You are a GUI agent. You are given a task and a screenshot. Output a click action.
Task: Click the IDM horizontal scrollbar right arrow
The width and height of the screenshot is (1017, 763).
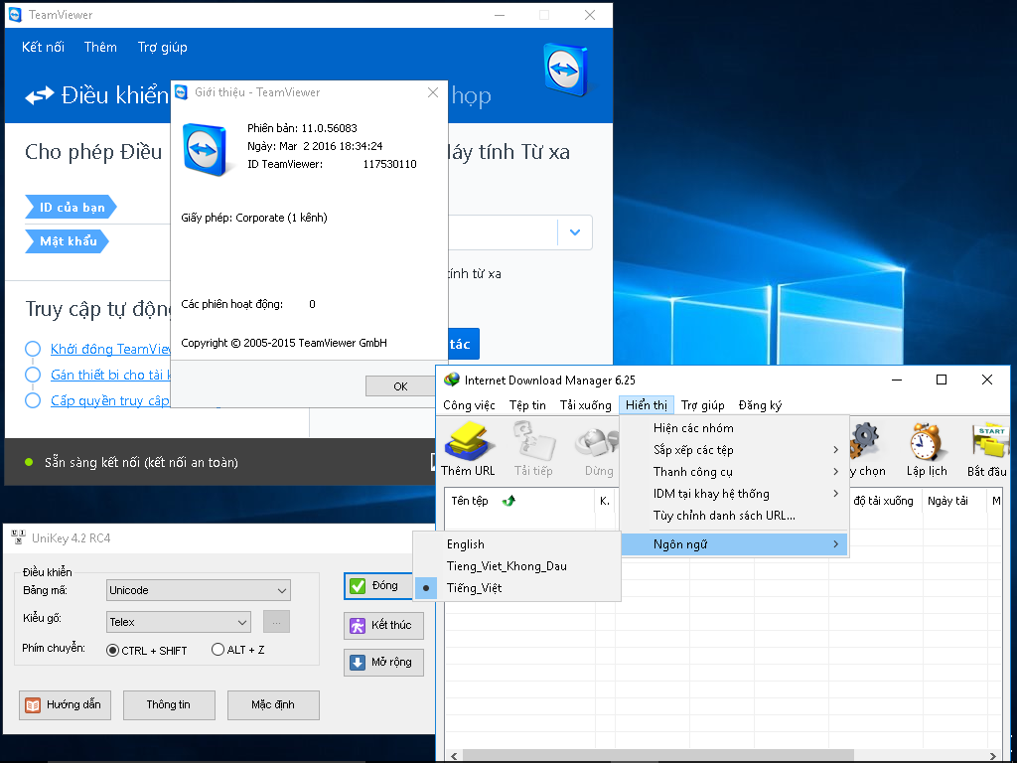tap(992, 756)
